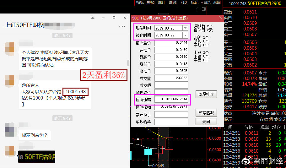The image size is (286, 168).
Task: Click the 标记 mark menu item
Action: [195, 3]
